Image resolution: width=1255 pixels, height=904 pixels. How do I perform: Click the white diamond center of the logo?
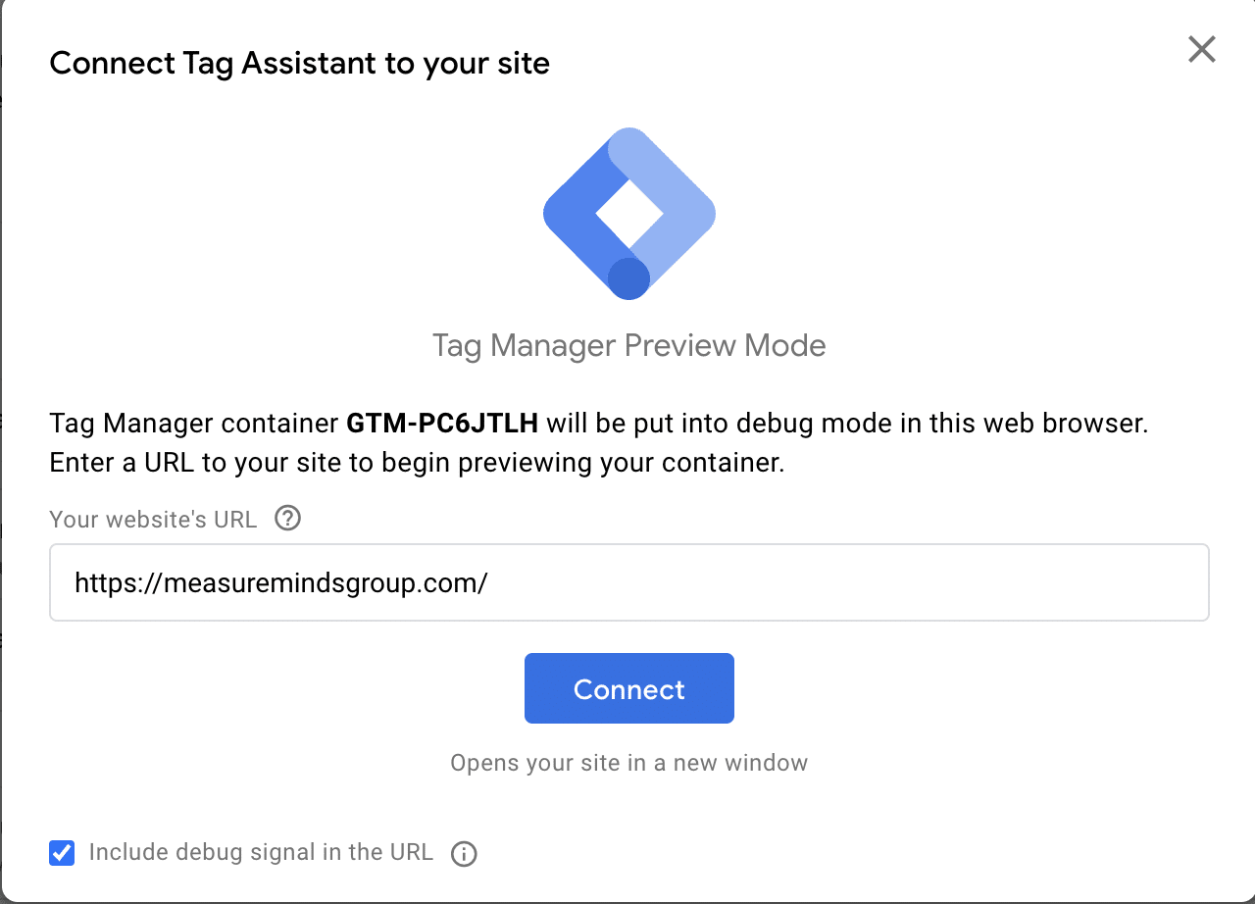pos(628,213)
